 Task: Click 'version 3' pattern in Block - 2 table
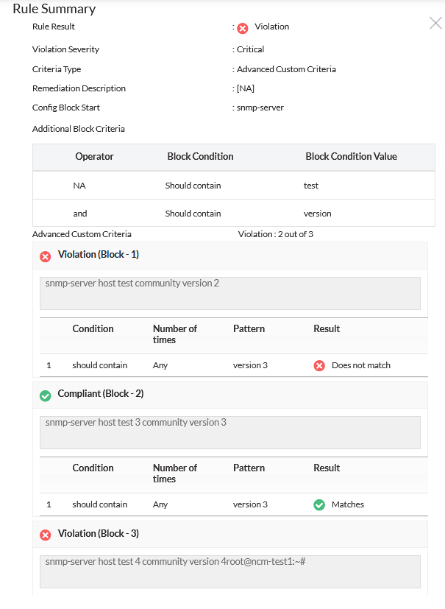250,504
